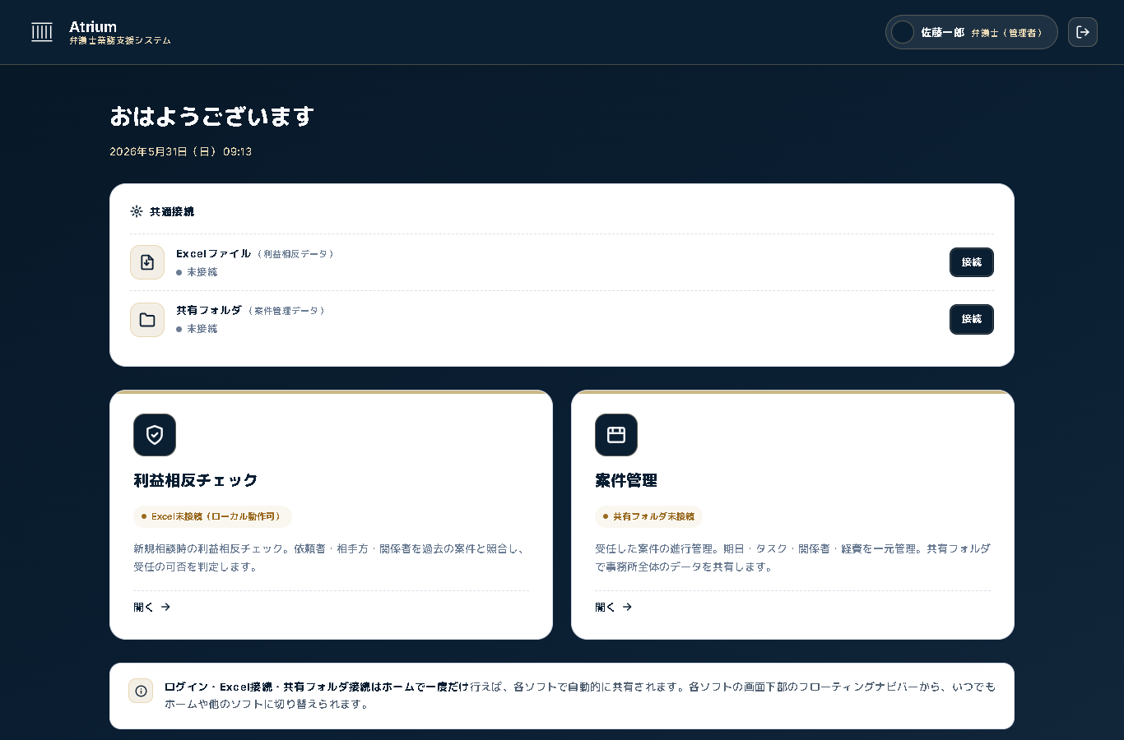Click the 案件管理 window icon
Screen dimensions: 1124x740
[616, 435]
